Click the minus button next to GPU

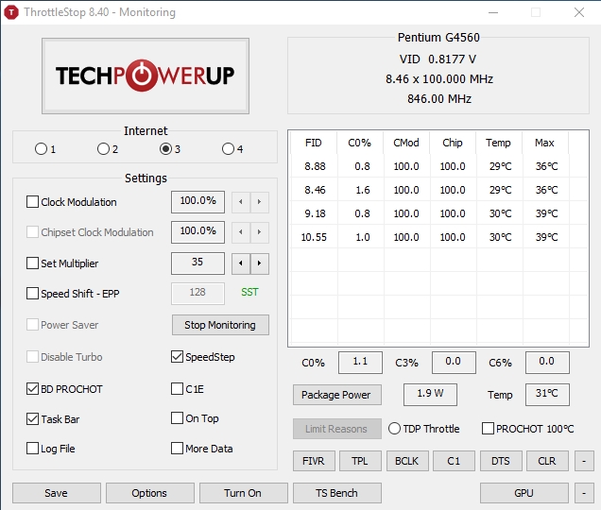click(584, 493)
